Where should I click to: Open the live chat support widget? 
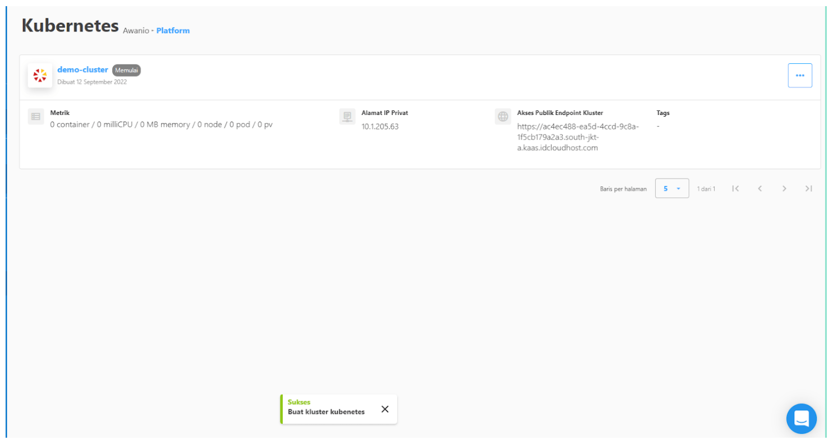click(801, 418)
